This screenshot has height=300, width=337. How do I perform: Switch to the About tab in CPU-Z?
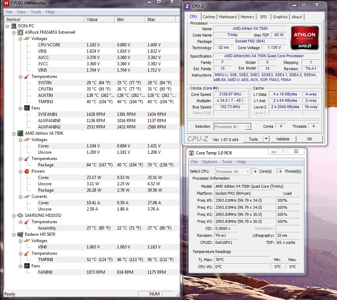[x=297, y=17]
